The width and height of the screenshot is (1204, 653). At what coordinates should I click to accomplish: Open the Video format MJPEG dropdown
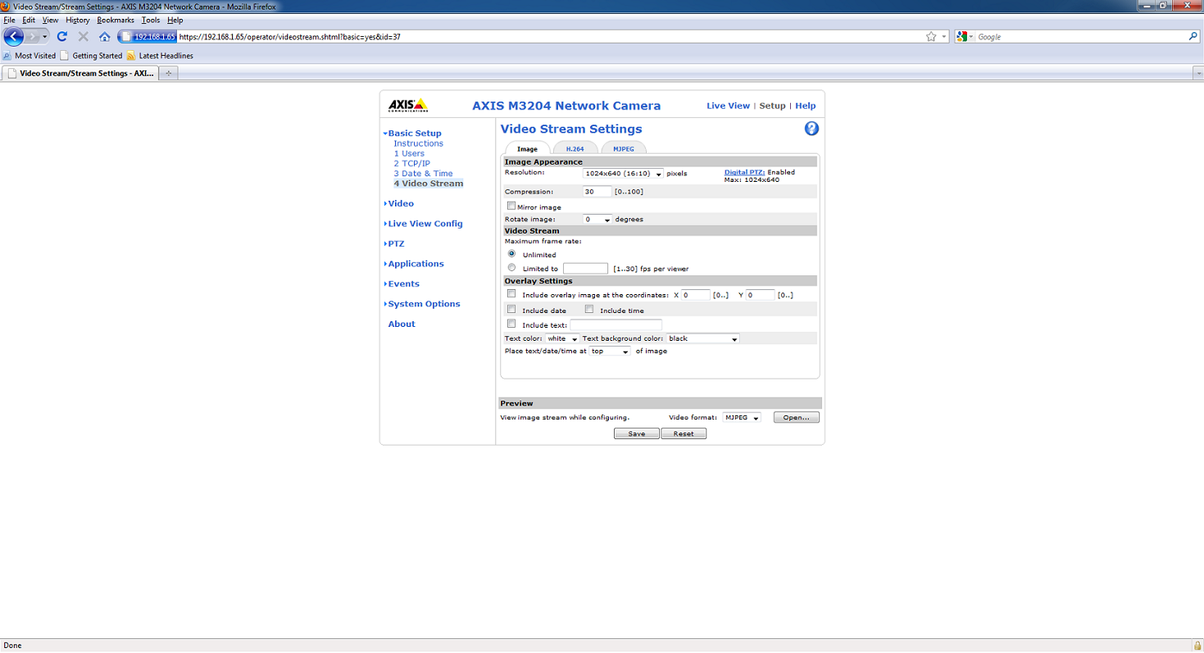coord(742,417)
